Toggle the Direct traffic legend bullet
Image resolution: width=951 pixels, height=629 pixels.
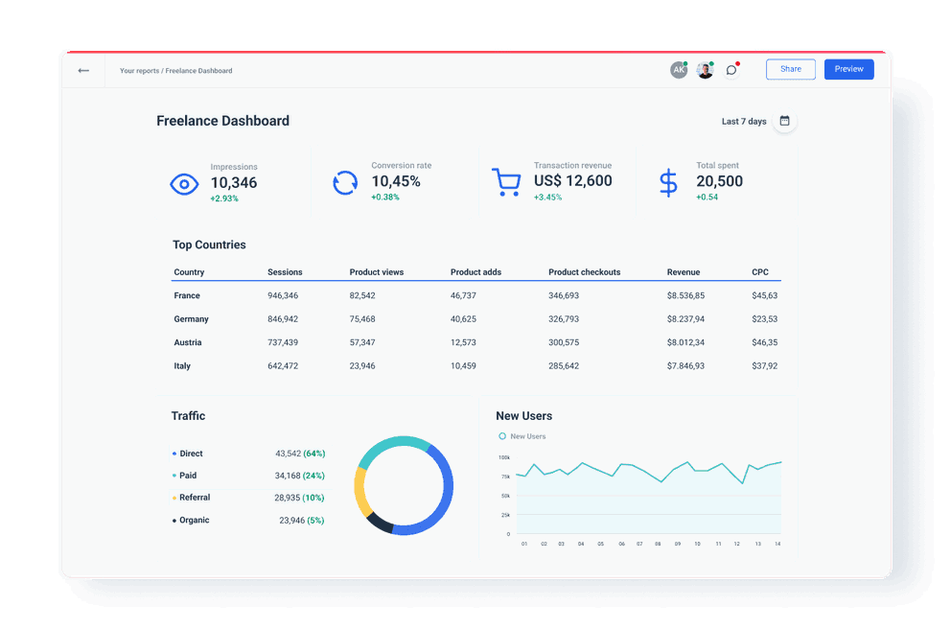coord(172,454)
